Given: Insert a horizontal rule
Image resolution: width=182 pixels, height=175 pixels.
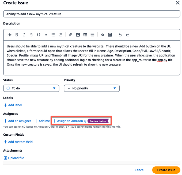Looking at the screenshot, I should point(92,35).
